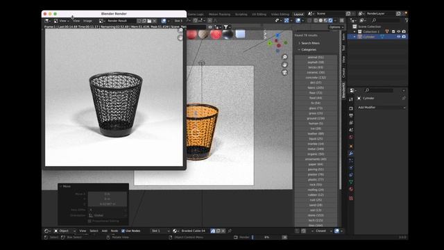
Task: Open the World properties tab (red globe)
Action: click(x=351, y=137)
